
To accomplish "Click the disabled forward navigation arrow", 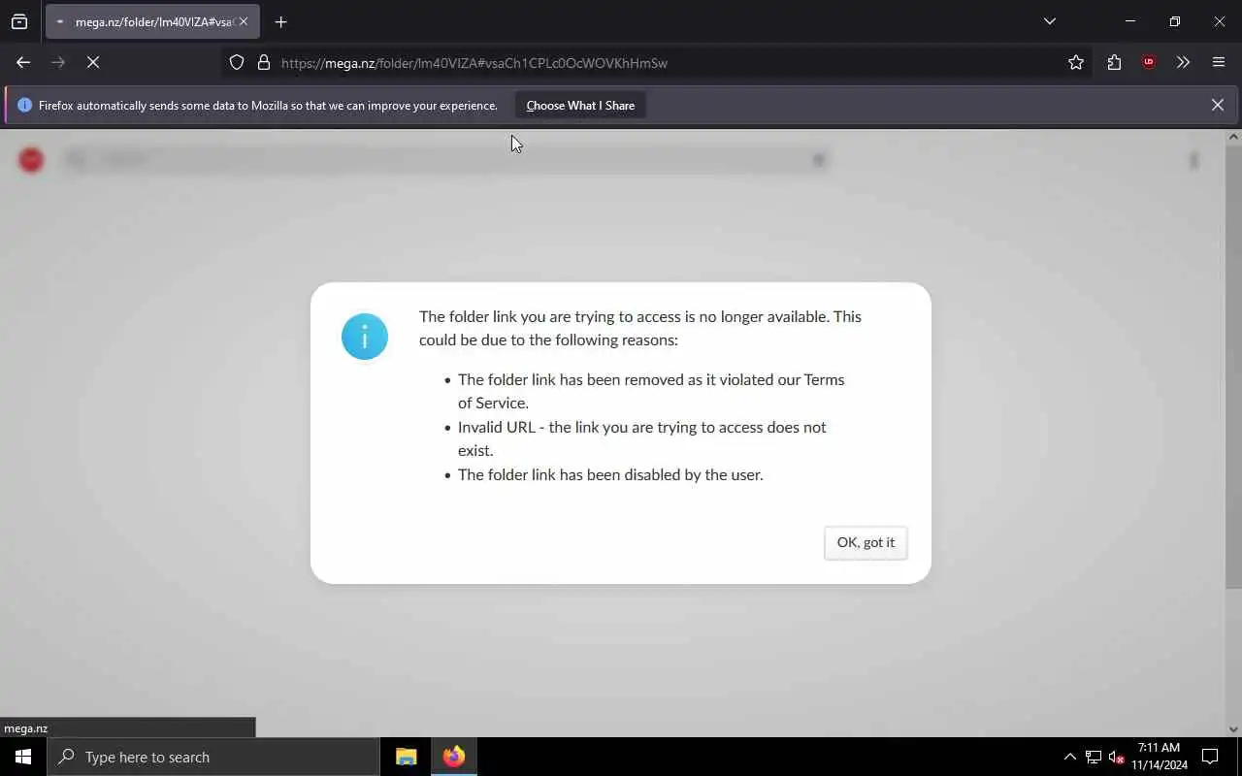I will pos(58,62).
